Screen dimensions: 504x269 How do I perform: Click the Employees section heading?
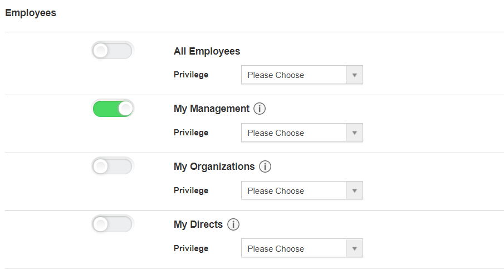pos(31,13)
